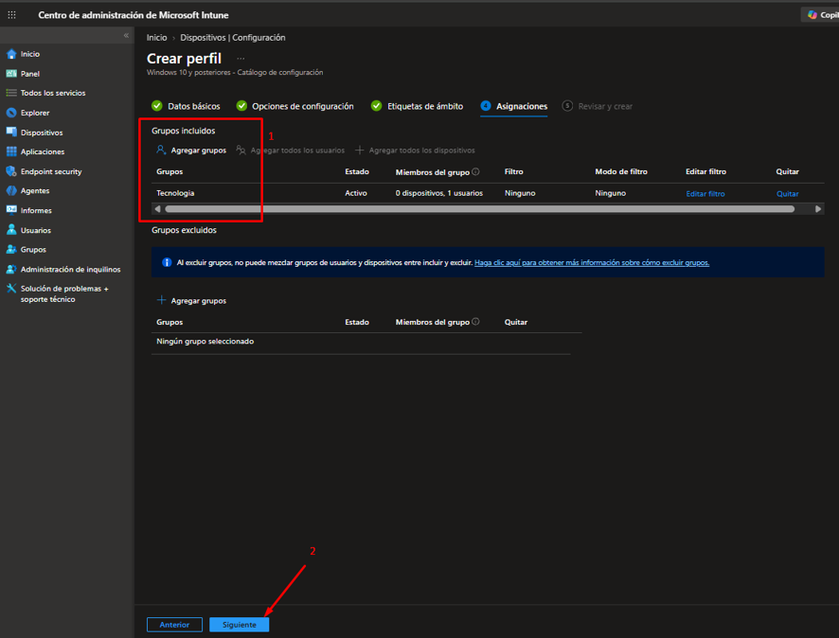
Task: Collapse the left navigation sidebar
Action: click(x=126, y=35)
